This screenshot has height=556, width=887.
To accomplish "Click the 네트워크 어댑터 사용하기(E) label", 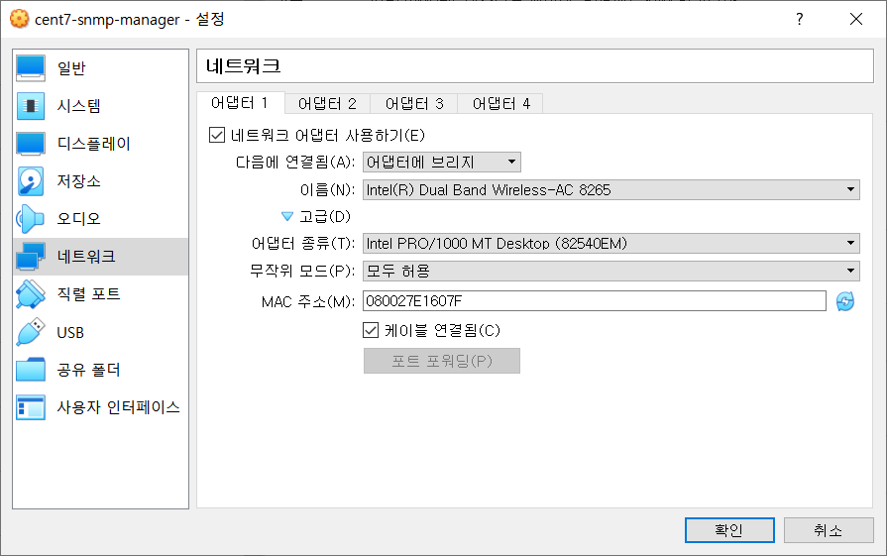I will (327, 135).
